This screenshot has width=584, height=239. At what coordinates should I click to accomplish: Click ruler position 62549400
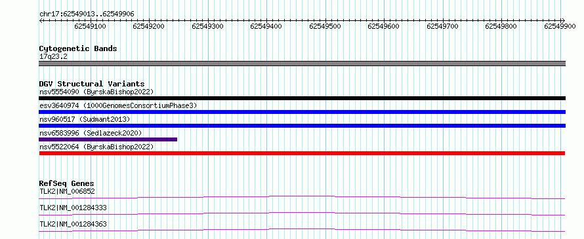(266, 26)
